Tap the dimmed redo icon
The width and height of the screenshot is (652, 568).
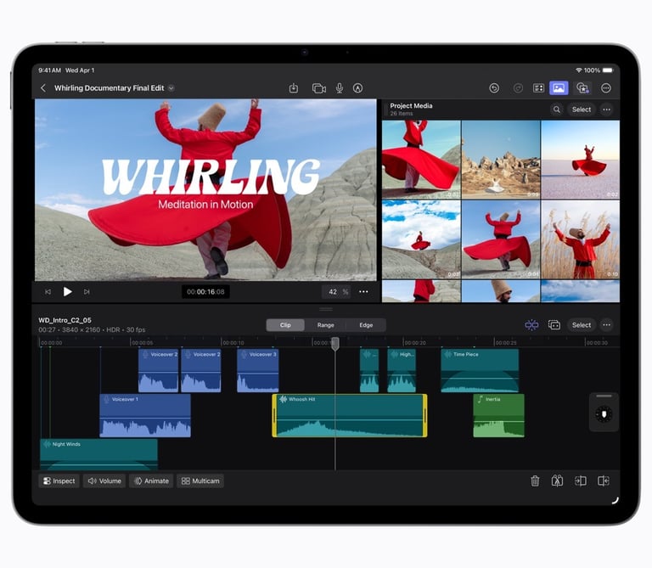518,88
